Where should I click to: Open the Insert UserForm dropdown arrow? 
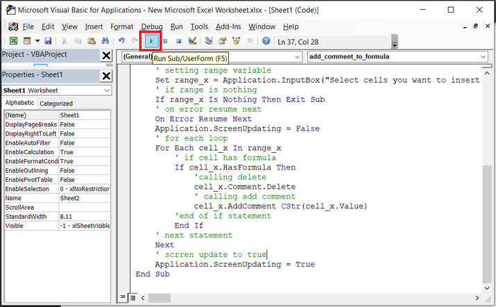tap(37, 41)
